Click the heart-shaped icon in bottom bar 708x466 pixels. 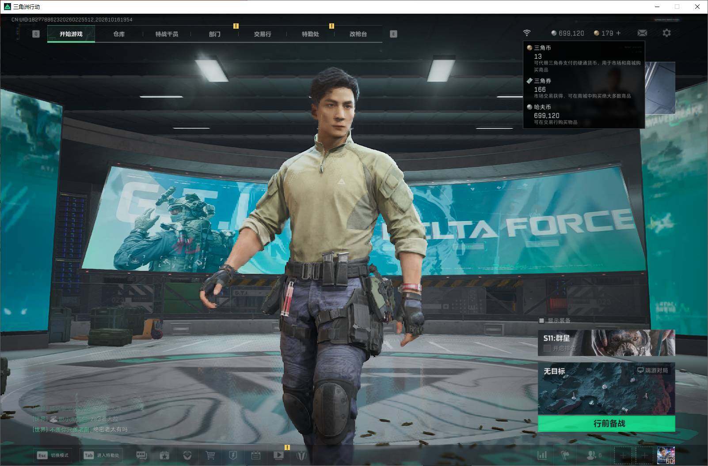187,455
